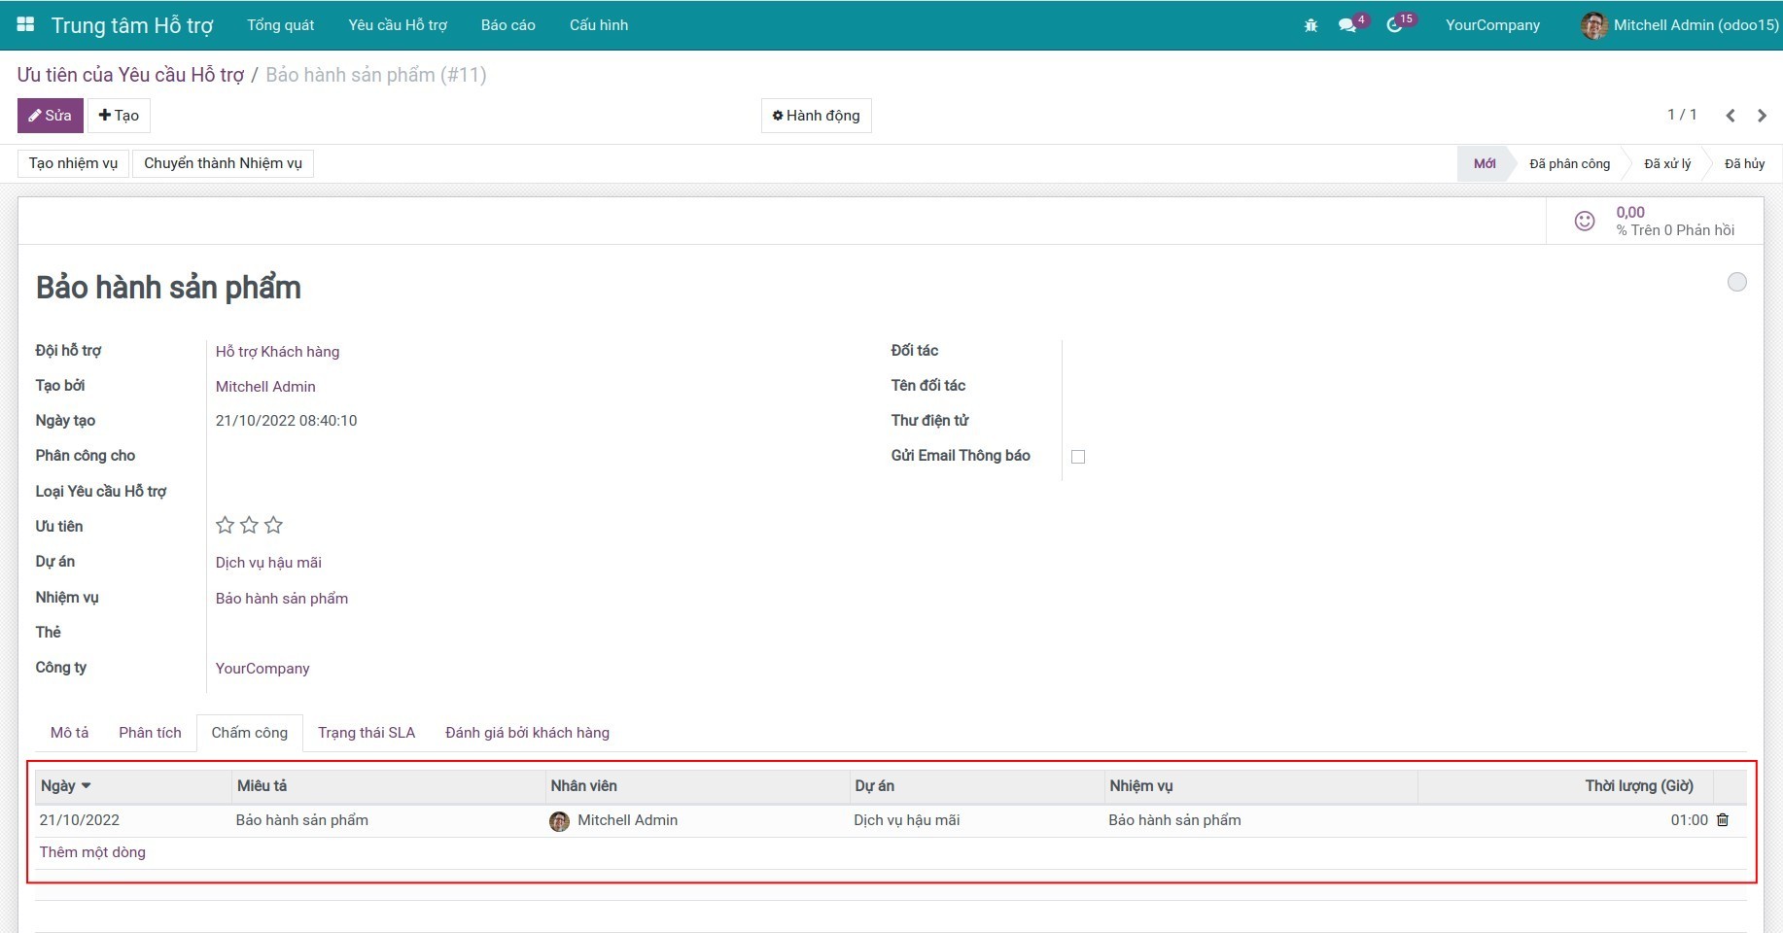Screen dimensions: 1783x933
Task: Click Thêm một dòng link
Action: [x=92, y=852]
